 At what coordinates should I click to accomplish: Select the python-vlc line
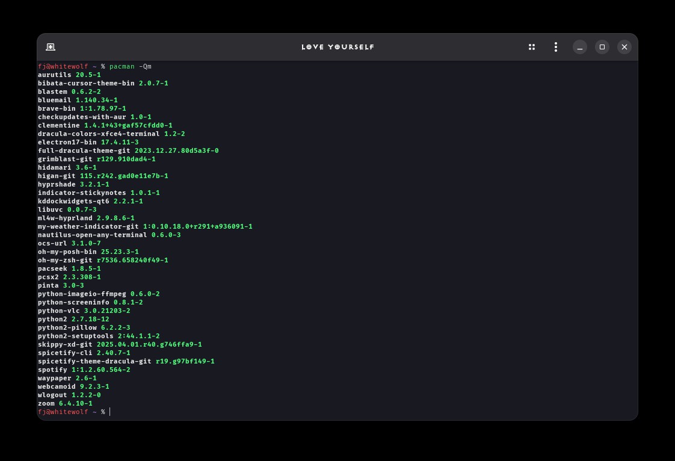coord(84,311)
